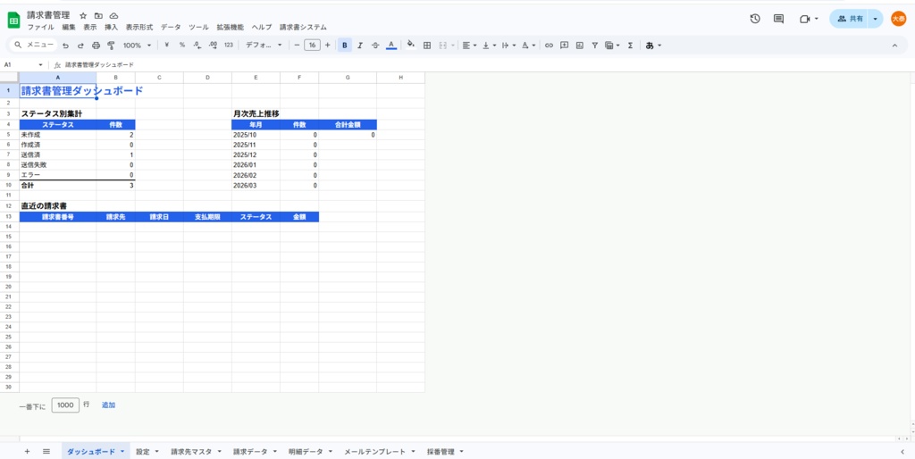Insert a link with chain icon
This screenshot has height=459, width=915.
pyautogui.click(x=549, y=45)
